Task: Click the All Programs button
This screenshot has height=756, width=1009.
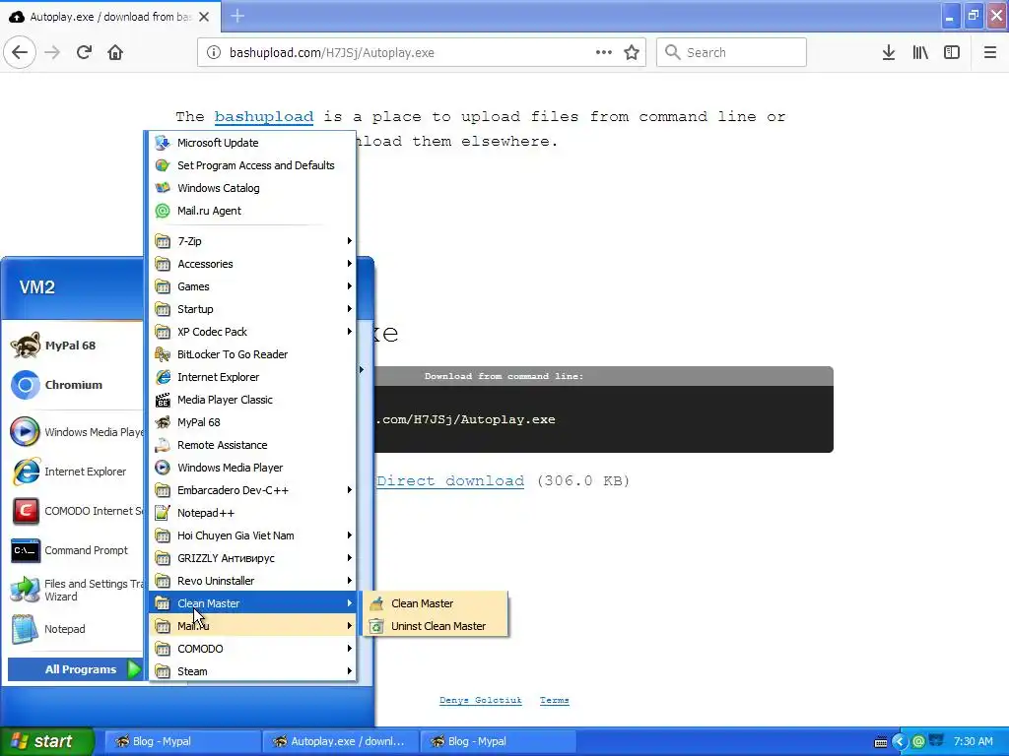Action: (x=76, y=669)
